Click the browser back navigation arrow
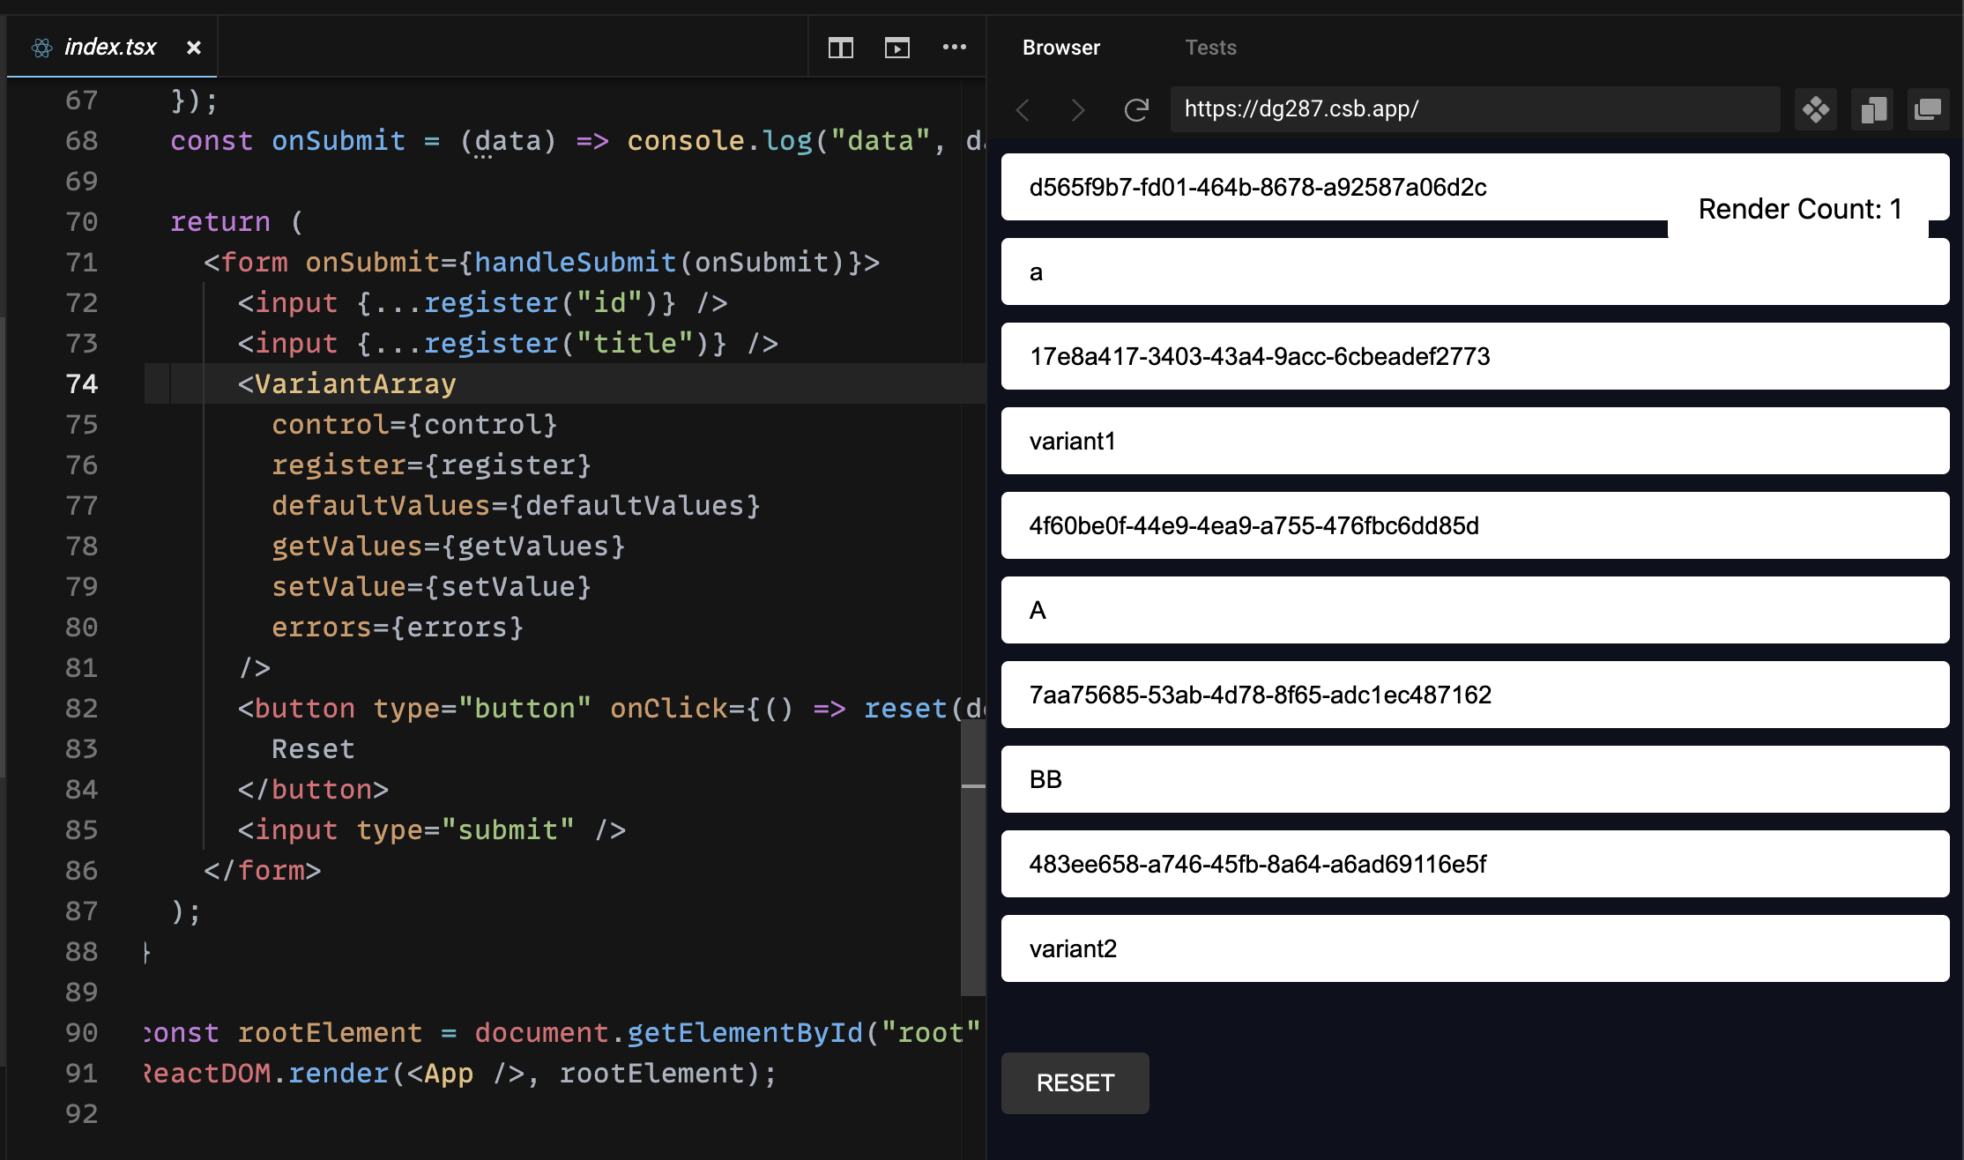The width and height of the screenshot is (1964, 1160). pyautogui.click(x=1023, y=109)
